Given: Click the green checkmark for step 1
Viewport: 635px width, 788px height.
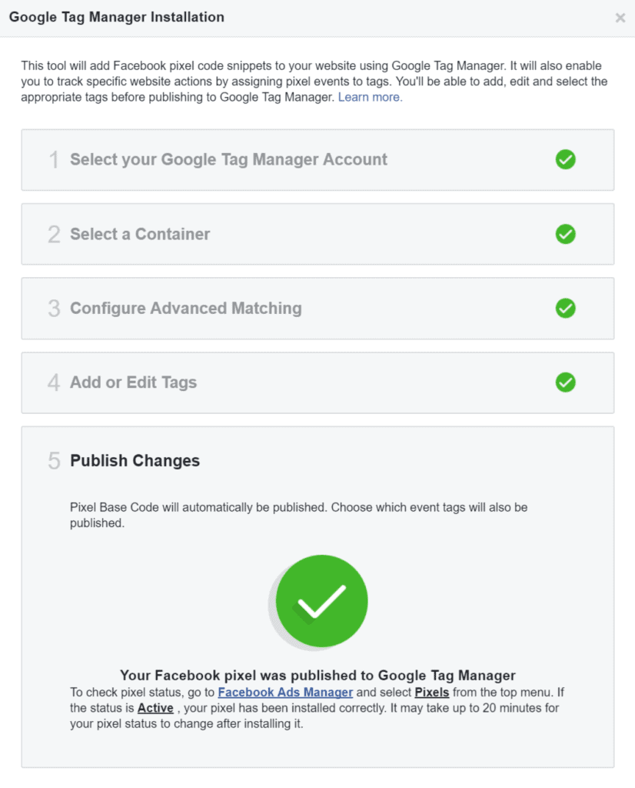Looking at the screenshot, I should (565, 159).
